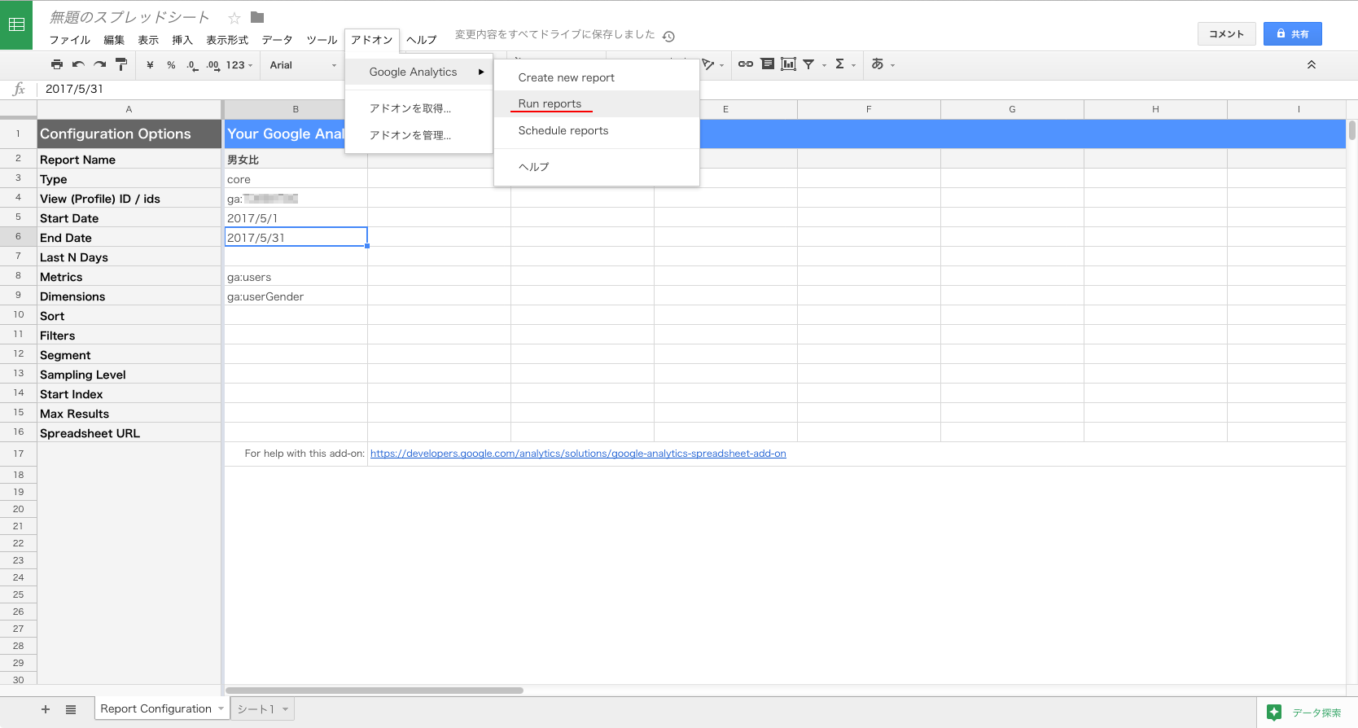1358x728 pixels.
Task: Select column header F
Action: [869, 109]
